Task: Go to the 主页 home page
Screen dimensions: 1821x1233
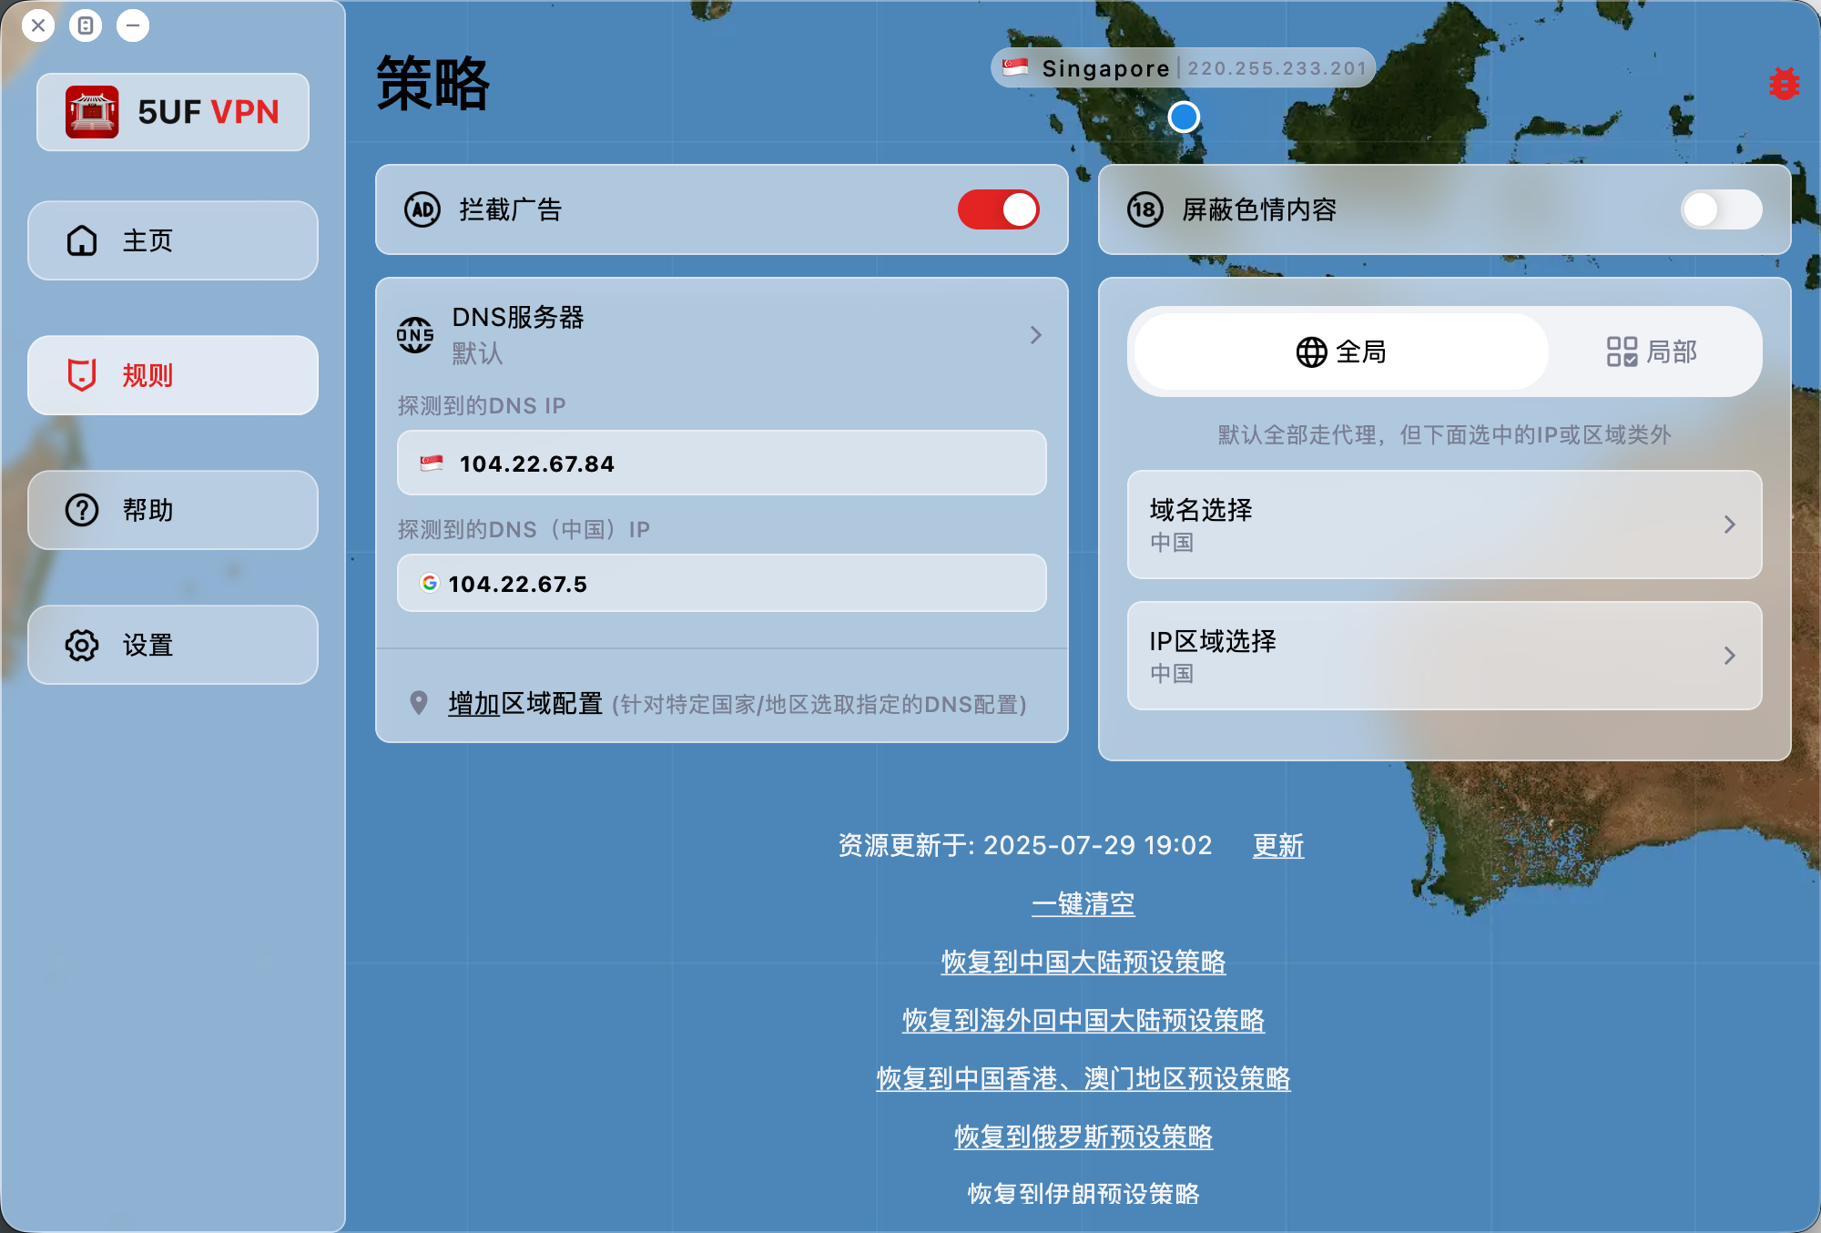Action: (x=173, y=240)
